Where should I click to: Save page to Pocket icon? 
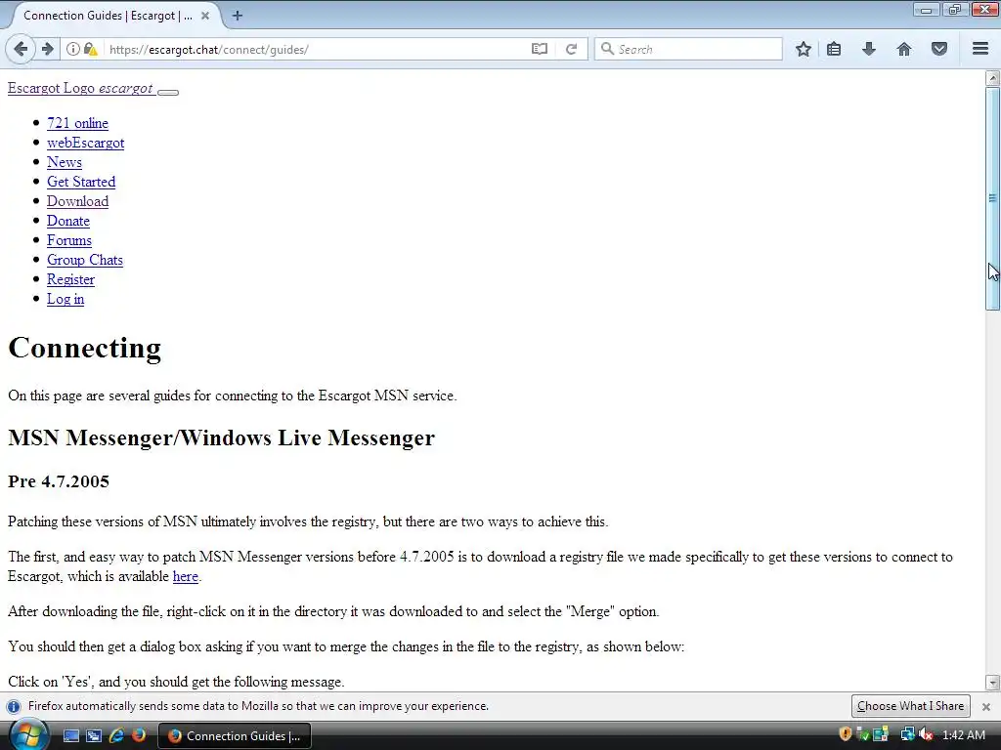[939, 49]
